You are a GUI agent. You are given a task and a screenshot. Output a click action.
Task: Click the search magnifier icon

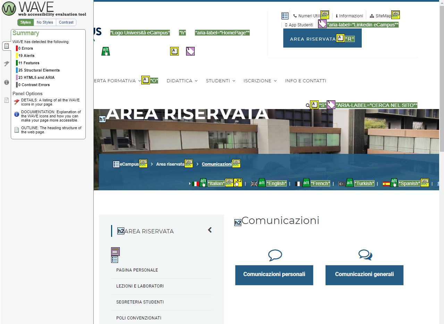click(x=307, y=105)
